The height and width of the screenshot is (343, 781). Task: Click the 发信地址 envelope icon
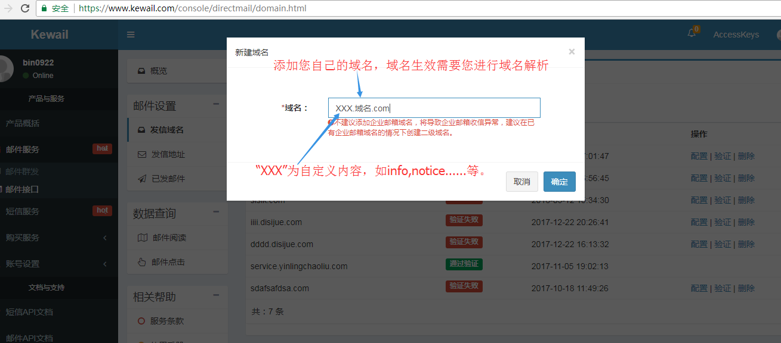pos(141,154)
